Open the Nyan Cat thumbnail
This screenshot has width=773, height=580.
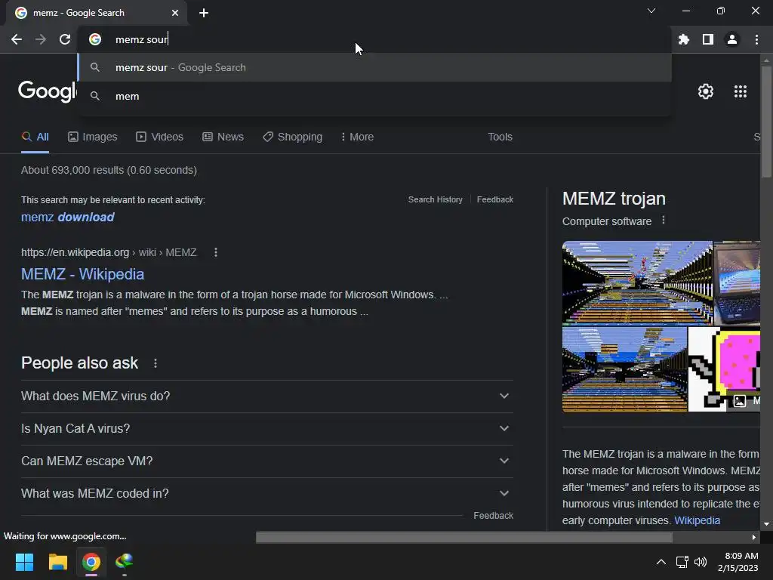[724, 369]
